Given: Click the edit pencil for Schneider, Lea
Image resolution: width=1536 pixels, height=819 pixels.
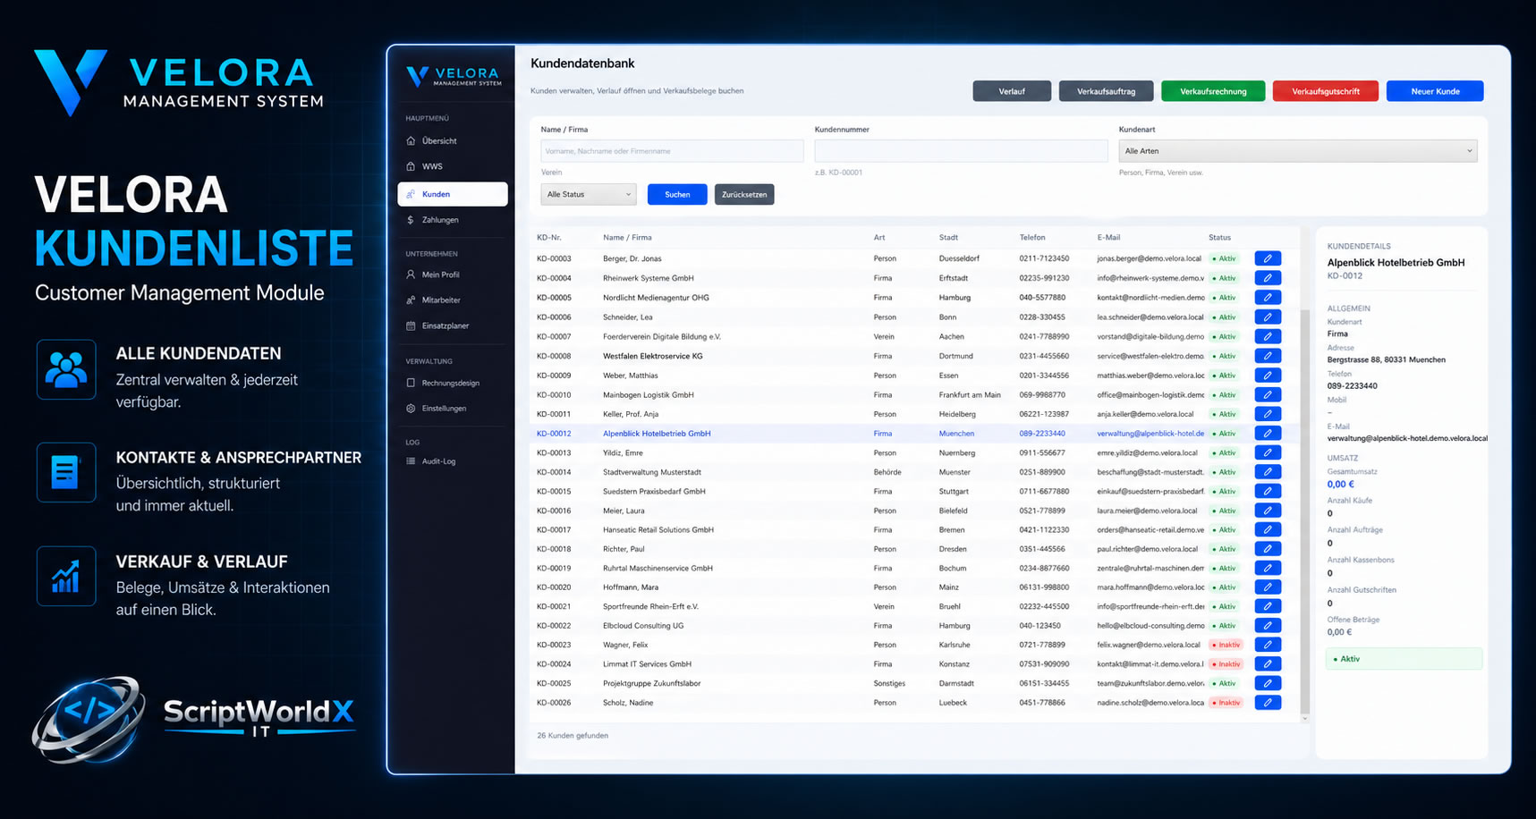Looking at the screenshot, I should tap(1268, 317).
